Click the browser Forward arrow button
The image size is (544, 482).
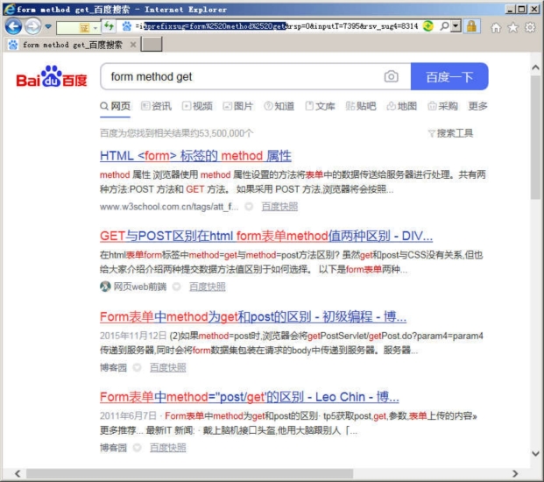click(33, 26)
